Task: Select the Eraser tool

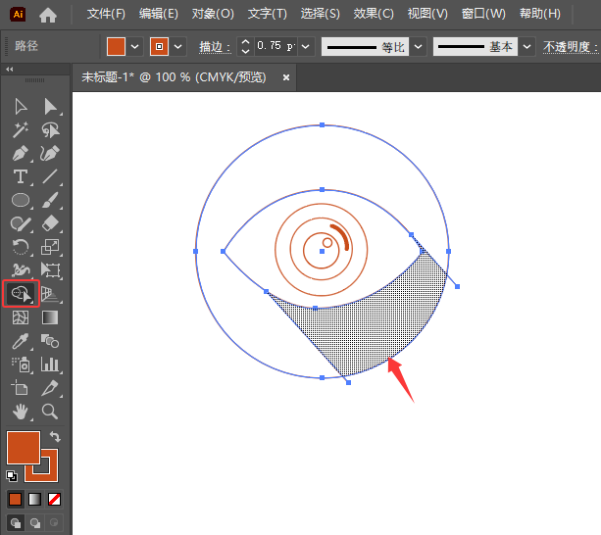Action: [50, 223]
